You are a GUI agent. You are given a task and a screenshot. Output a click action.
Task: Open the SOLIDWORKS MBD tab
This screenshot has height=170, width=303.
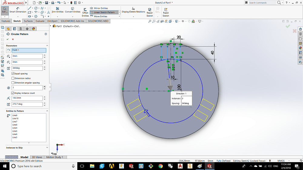[x=98, y=21]
